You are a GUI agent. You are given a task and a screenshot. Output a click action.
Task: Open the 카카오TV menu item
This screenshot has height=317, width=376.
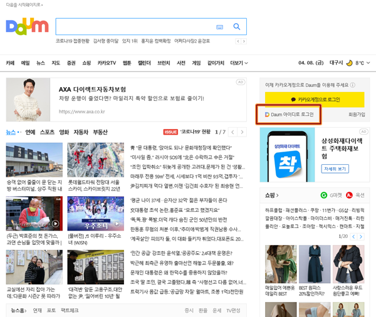click(x=107, y=63)
